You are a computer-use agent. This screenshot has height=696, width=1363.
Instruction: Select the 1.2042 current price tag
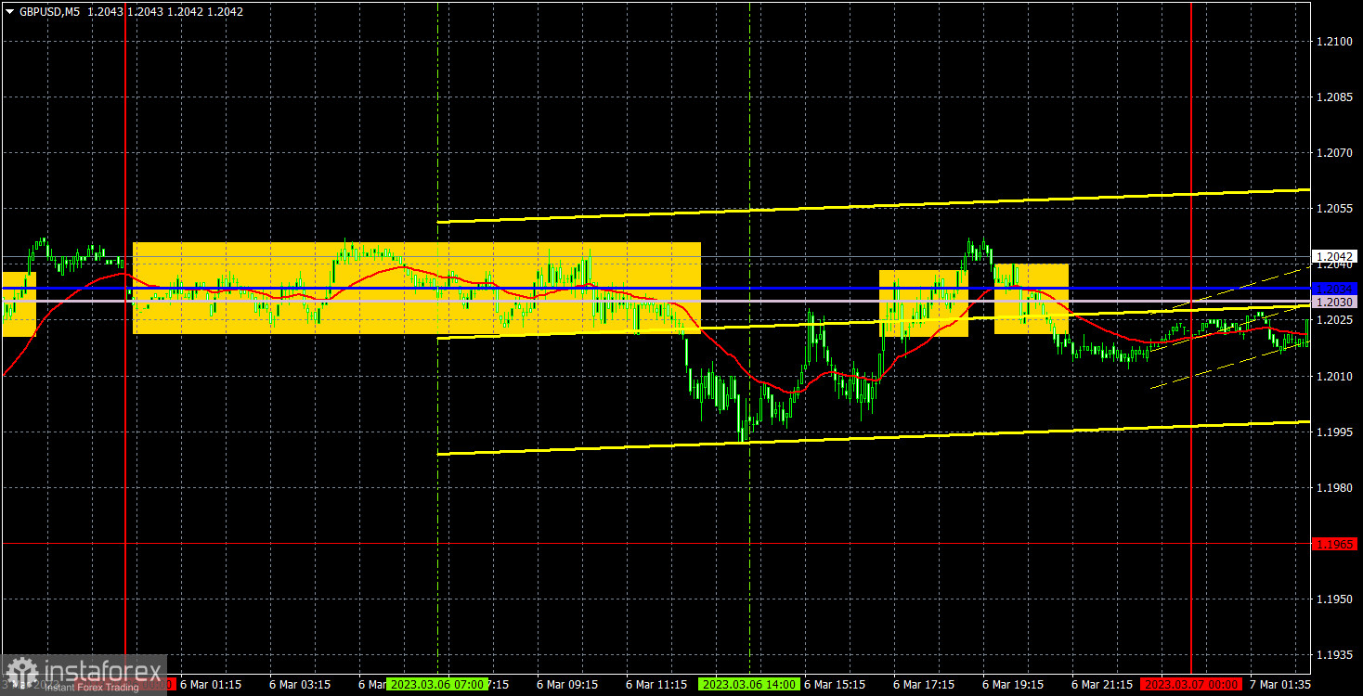[1334, 257]
